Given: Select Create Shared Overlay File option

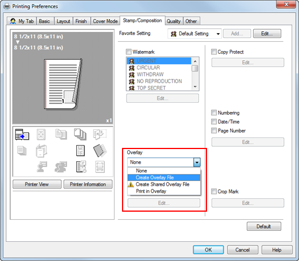Looking at the screenshot, I should (164, 184).
